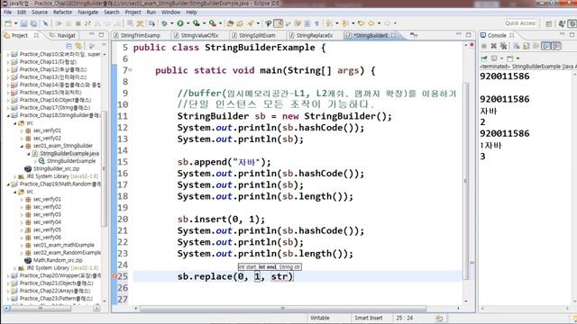
Task: Open the Display Selected Console dropdown arrow
Action: [501, 58]
